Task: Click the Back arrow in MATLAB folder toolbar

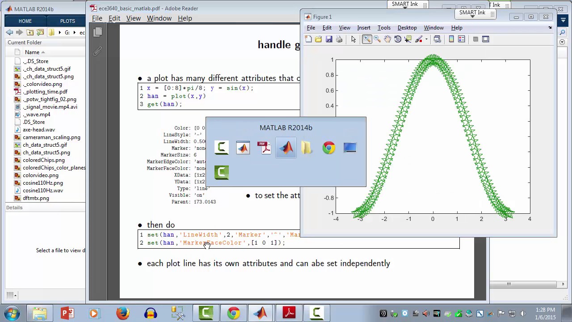Action: [x=9, y=32]
